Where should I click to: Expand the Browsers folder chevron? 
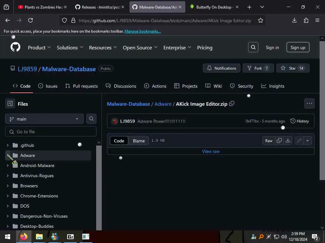coord(8,186)
